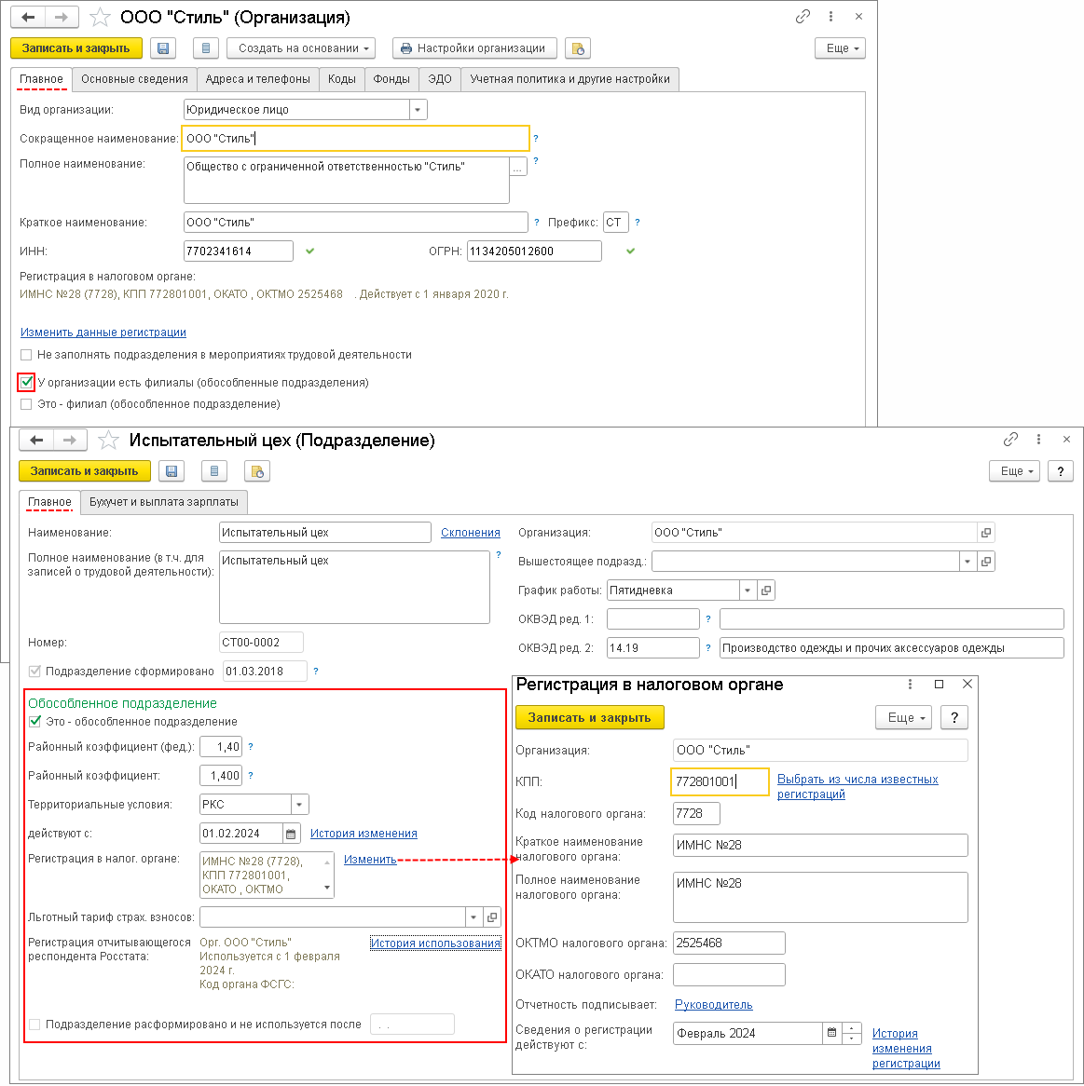The image size is (1084, 1086).
Task: Open the selected Вышестоящее подразделение record
Action: point(985,562)
